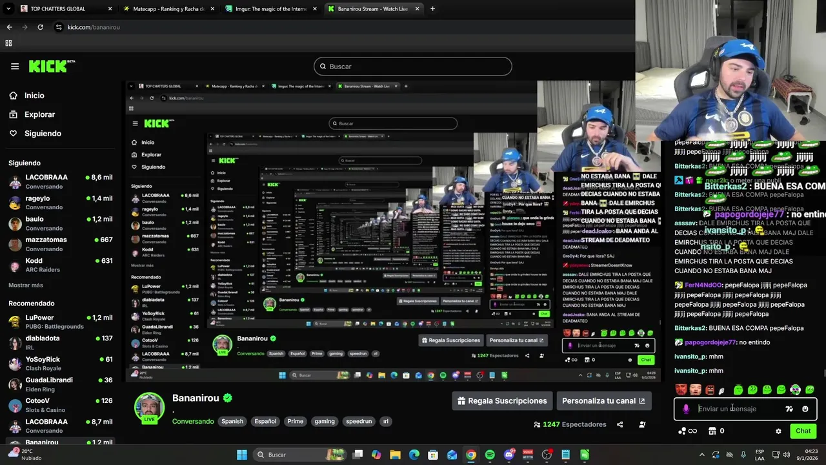Image resolution: width=826 pixels, height=465 pixels.
Task: Open chat settings gear icon
Action: pyautogui.click(x=778, y=431)
